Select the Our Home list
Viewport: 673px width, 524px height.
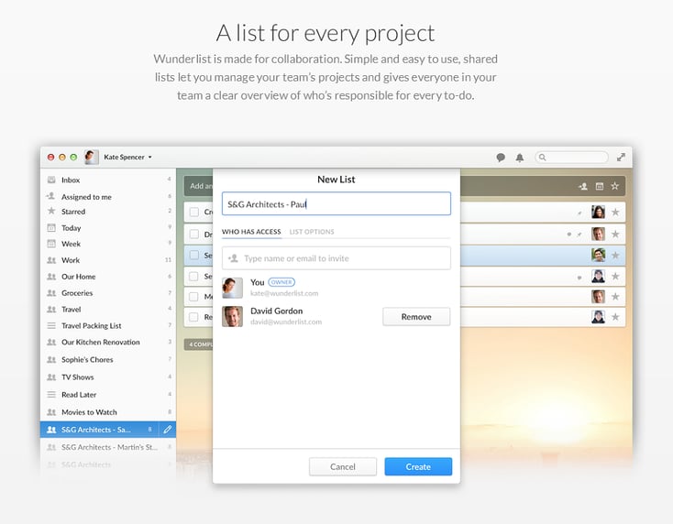pyautogui.click(x=108, y=277)
